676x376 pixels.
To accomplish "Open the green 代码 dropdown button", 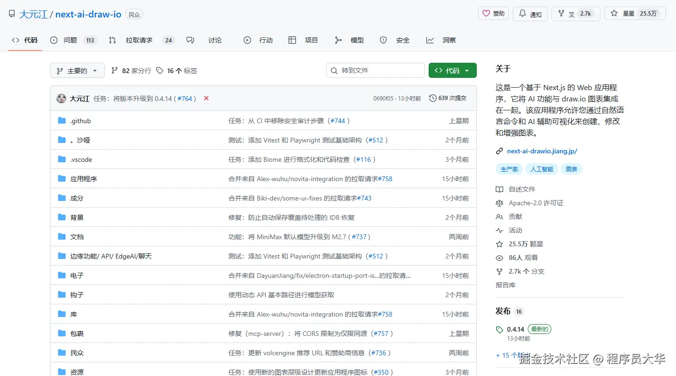I will point(452,71).
